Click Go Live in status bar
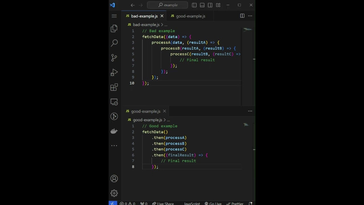Image resolution: width=364 pixels, height=205 pixels. click(213, 204)
